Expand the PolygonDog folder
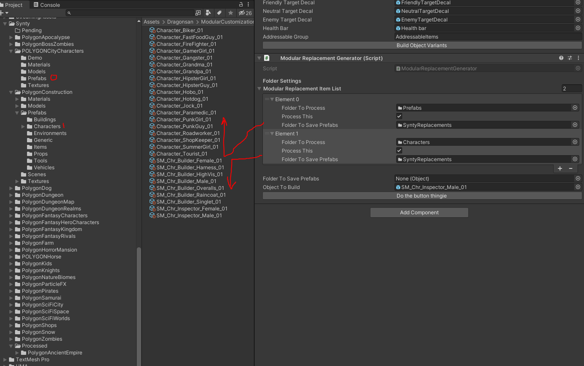 click(10, 188)
